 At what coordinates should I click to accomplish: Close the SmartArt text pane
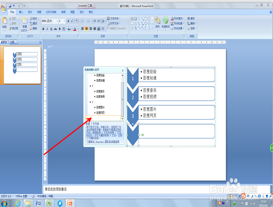[x=123, y=71]
